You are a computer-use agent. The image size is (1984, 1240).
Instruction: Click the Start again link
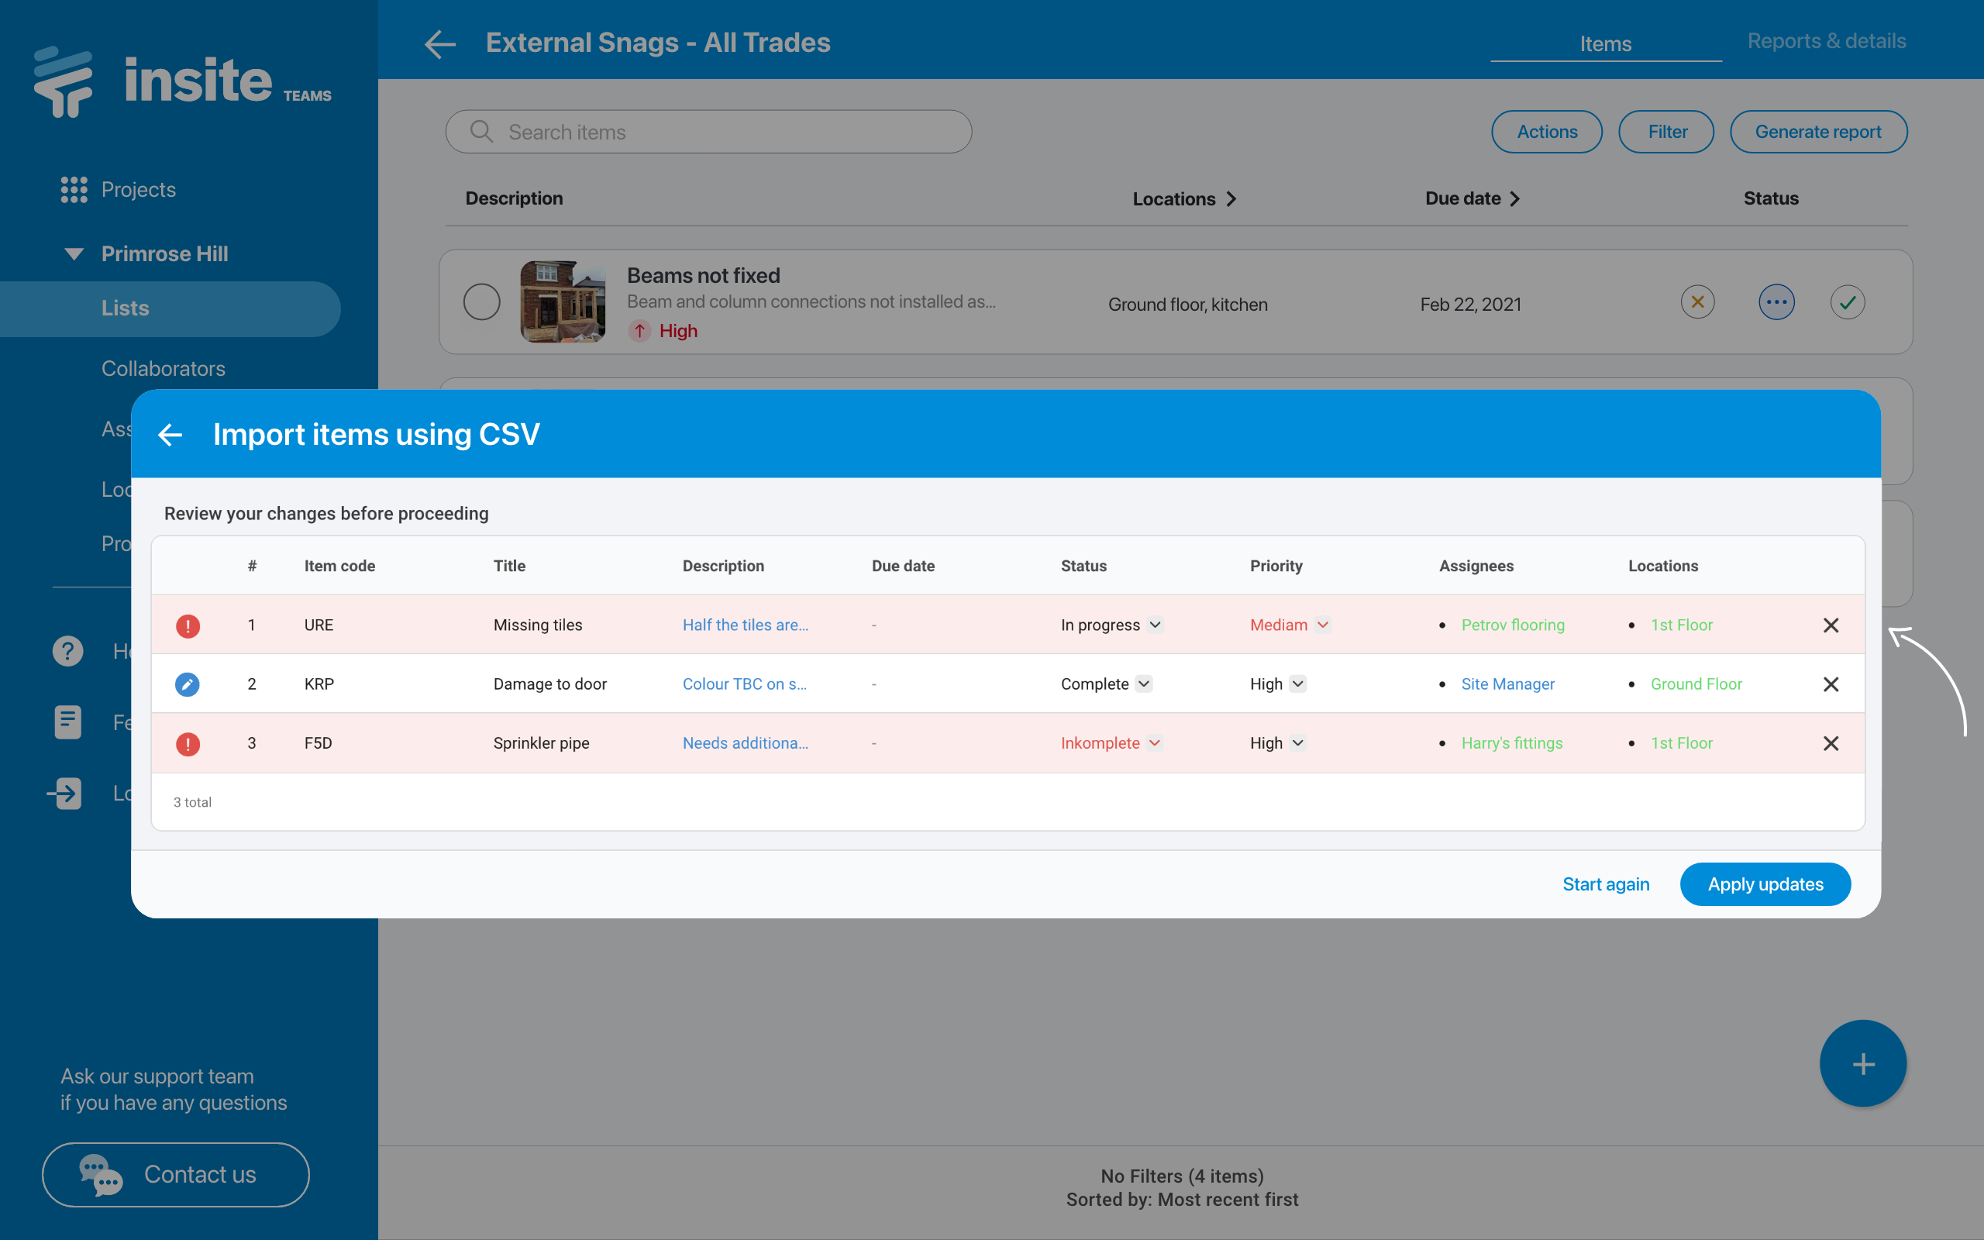(x=1605, y=884)
